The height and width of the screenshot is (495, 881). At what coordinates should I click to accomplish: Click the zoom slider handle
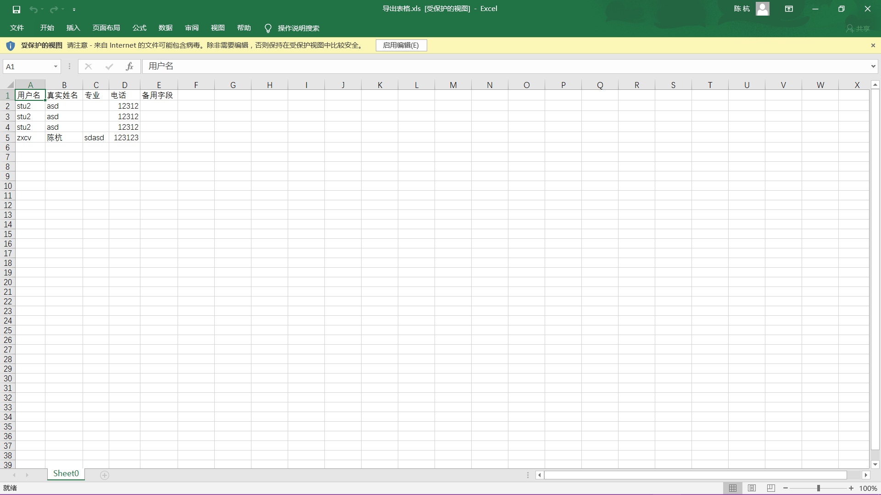click(x=818, y=488)
